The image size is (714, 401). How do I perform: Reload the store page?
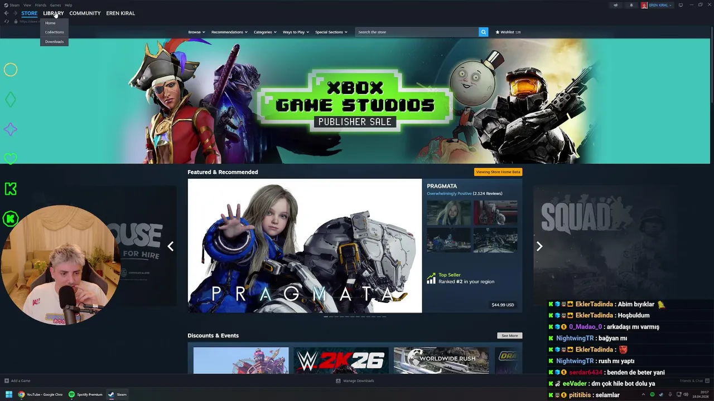[7, 21]
